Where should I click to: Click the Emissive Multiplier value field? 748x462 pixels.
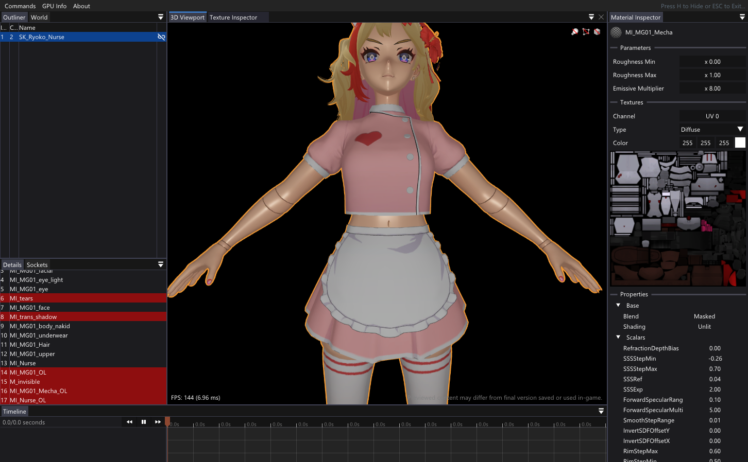click(712, 88)
